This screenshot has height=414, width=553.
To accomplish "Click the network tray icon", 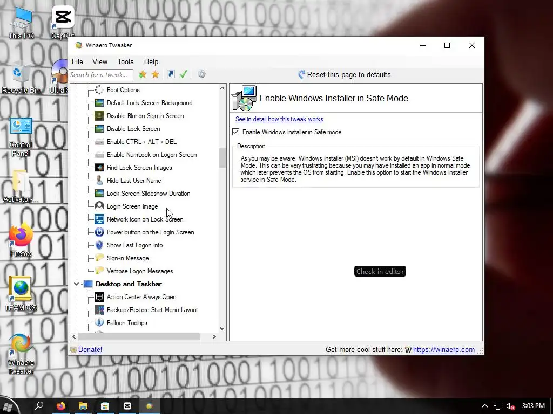I will point(497,406).
